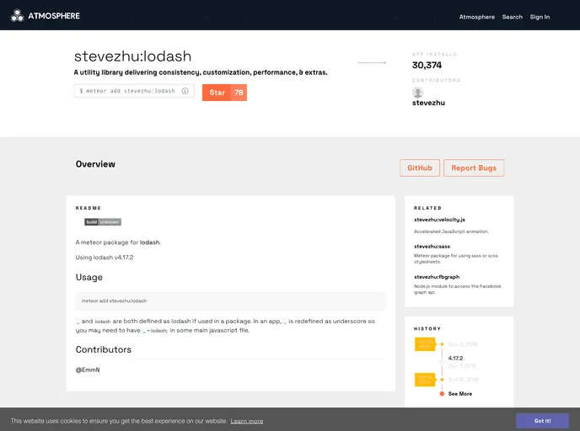Click the info icon in the install command box

pos(185,91)
